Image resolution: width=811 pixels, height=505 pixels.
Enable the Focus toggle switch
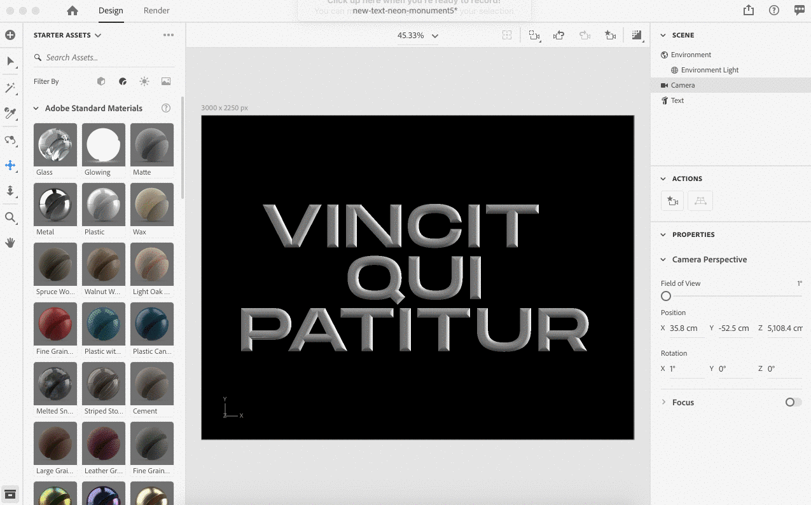point(793,402)
